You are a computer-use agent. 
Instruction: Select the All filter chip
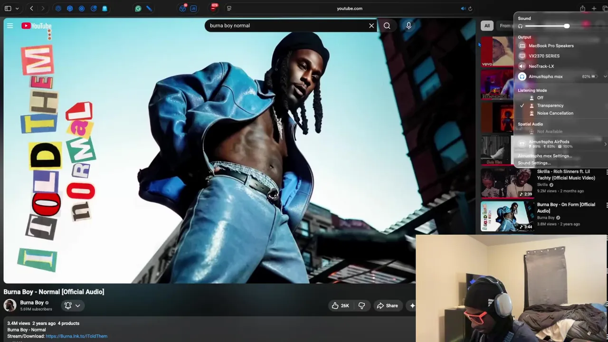[487, 26]
